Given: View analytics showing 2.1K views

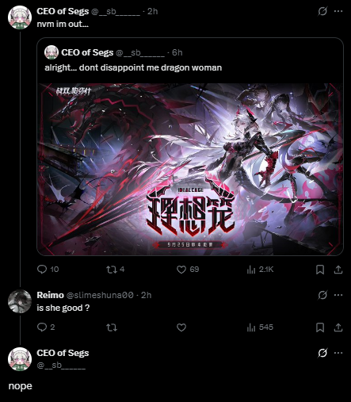Looking at the screenshot, I should click(x=260, y=270).
